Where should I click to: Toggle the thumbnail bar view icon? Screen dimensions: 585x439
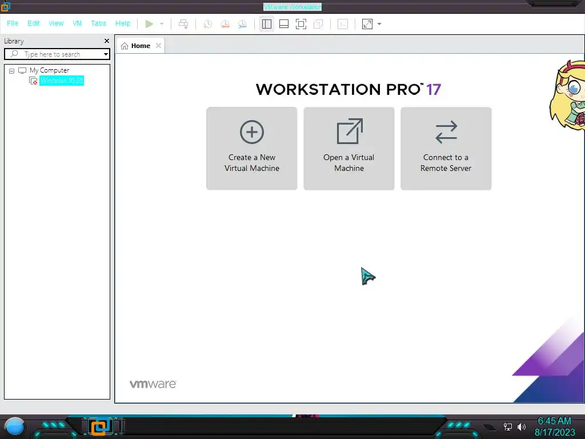coord(284,24)
